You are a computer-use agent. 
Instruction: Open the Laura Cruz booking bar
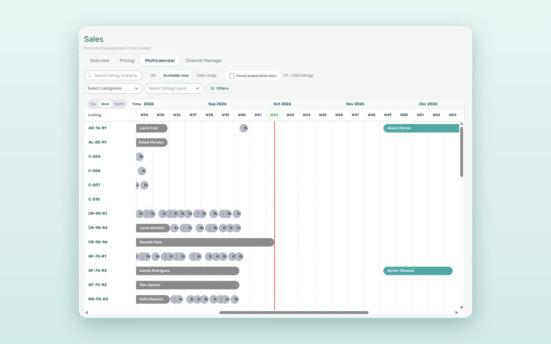152,128
